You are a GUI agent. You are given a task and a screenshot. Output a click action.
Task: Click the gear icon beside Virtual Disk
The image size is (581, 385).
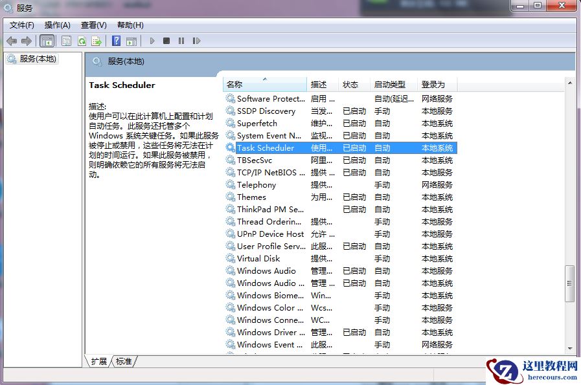click(231, 258)
